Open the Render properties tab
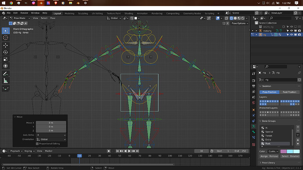The image size is (303, 170). pyautogui.click(x=254, y=81)
